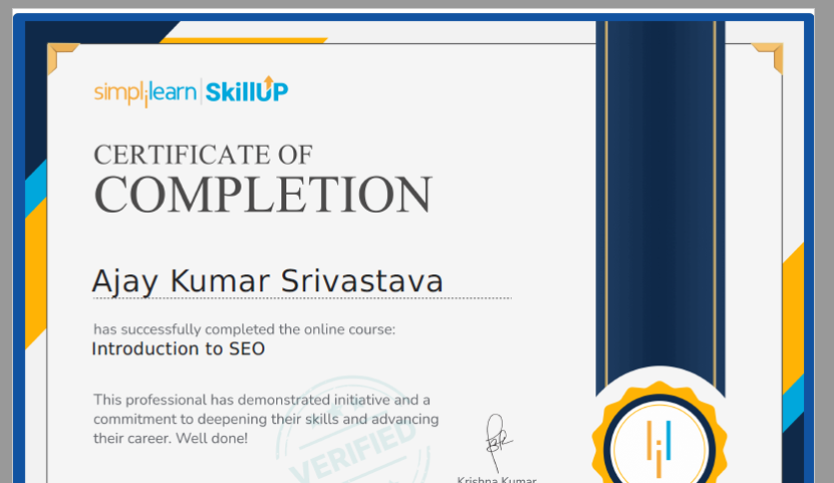Click the Simplilearn logo
The image size is (834, 483).
[146, 93]
